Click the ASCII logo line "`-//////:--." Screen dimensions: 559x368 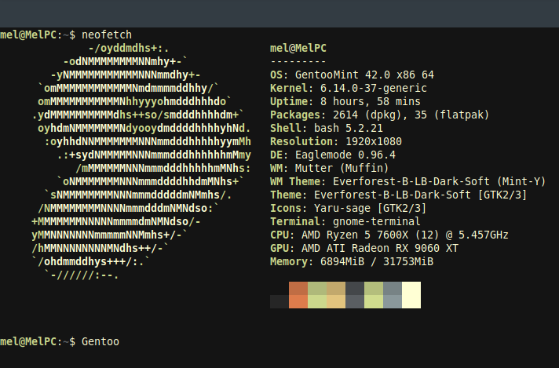pyautogui.click(x=82, y=275)
